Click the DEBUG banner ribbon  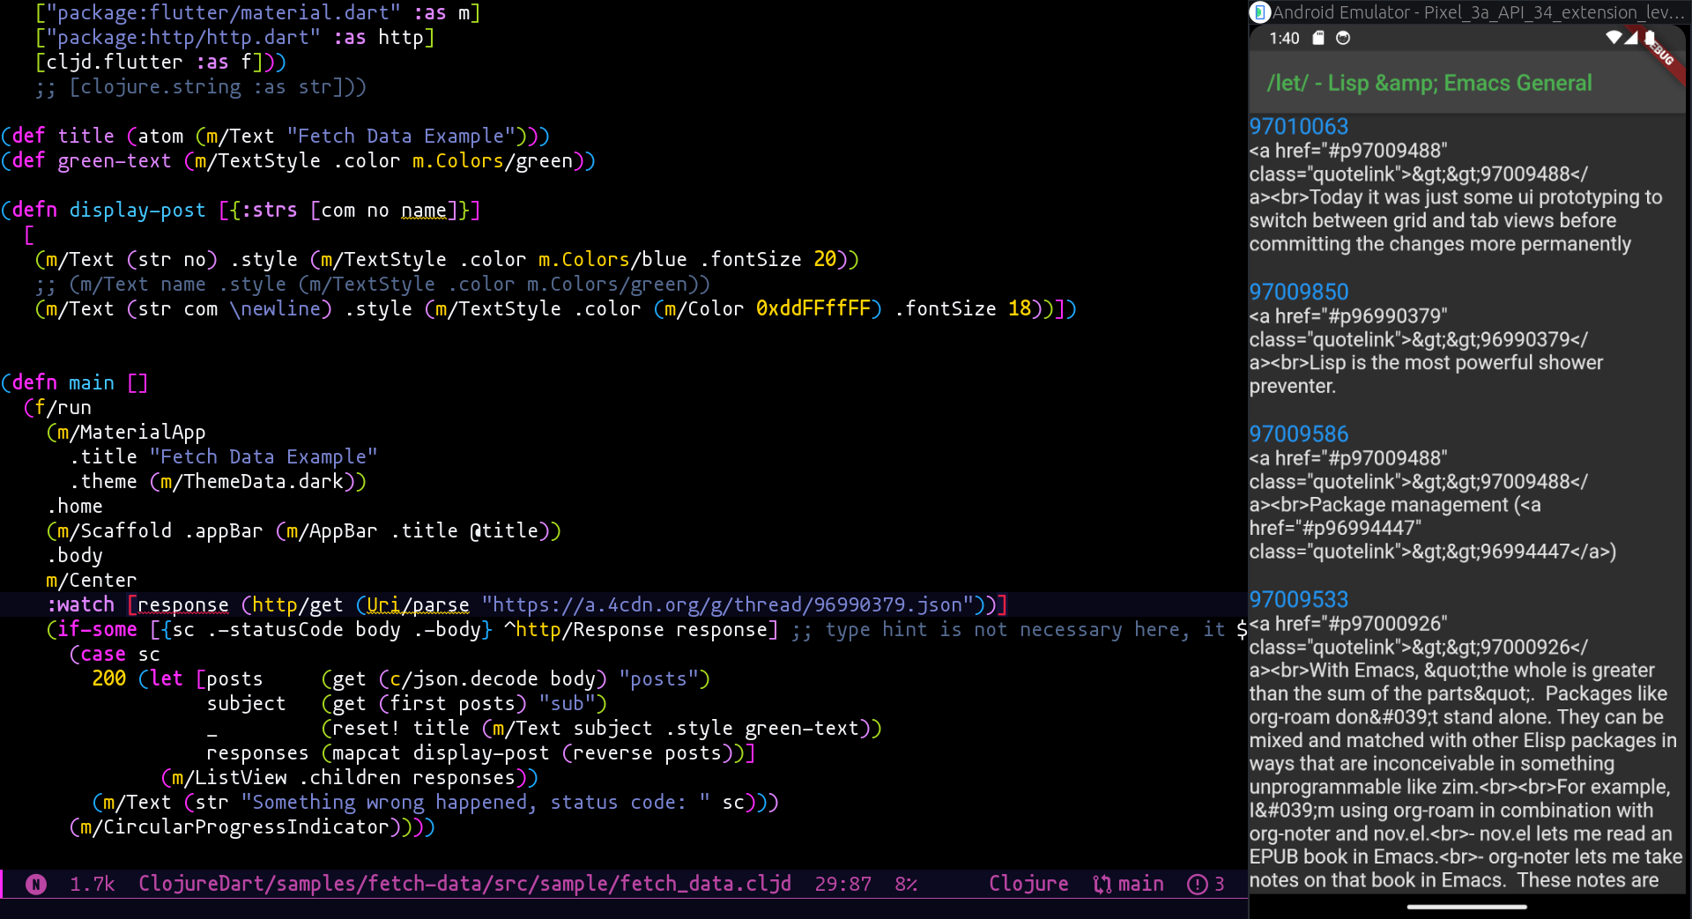[x=1663, y=55]
